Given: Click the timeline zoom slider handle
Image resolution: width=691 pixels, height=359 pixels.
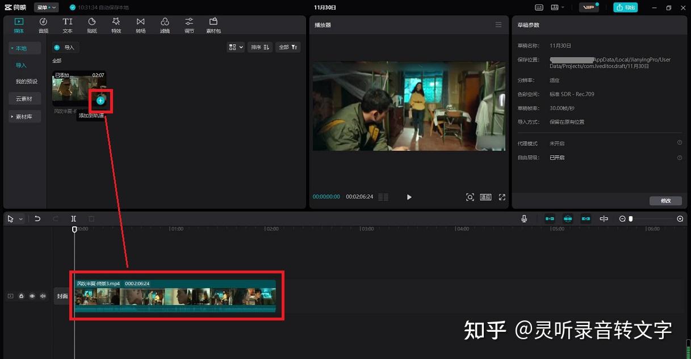Looking at the screenshot, I should tap(631, 219).
